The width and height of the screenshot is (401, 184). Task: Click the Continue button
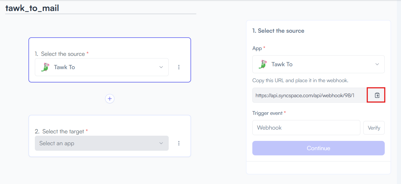[319, 148]
